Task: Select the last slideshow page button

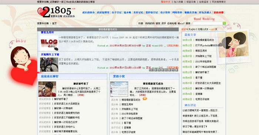Action: coord(176,70)
